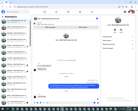This screenshot has width=138, height=111.
Task: Select the Ivan conversation in the list
Action: pyautogui.click(x=15, y=22)
